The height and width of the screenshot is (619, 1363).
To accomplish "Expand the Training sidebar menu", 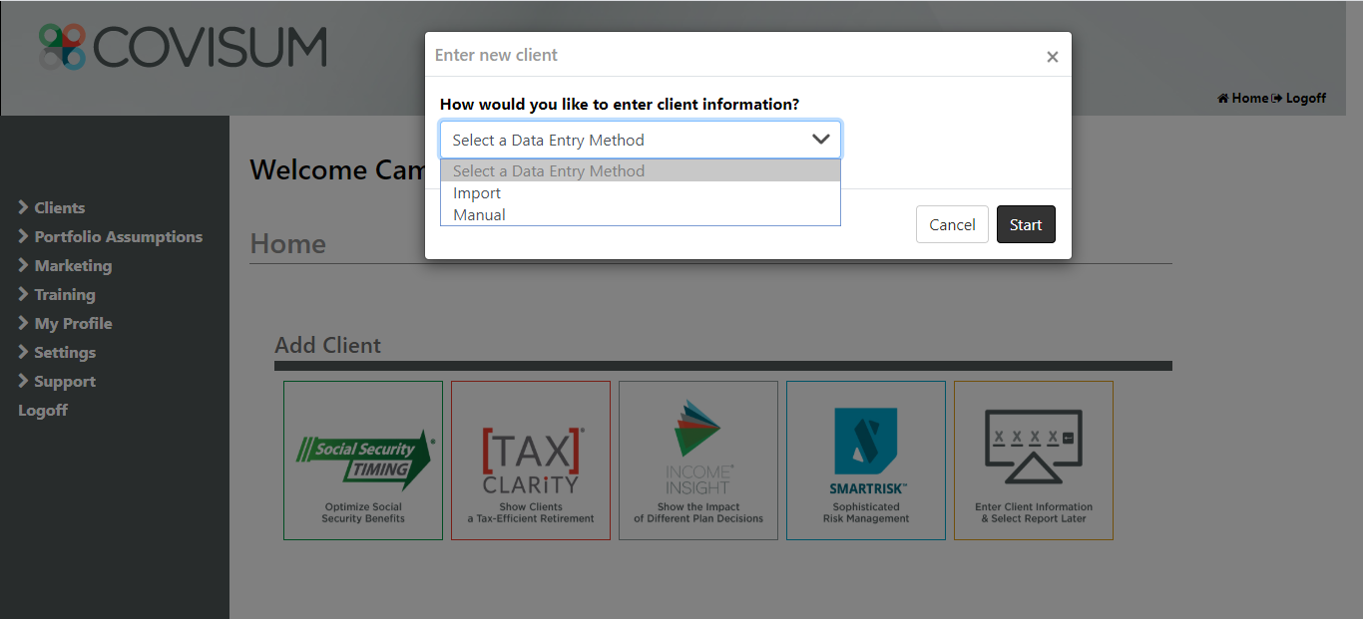I will [x=57, y=294].
